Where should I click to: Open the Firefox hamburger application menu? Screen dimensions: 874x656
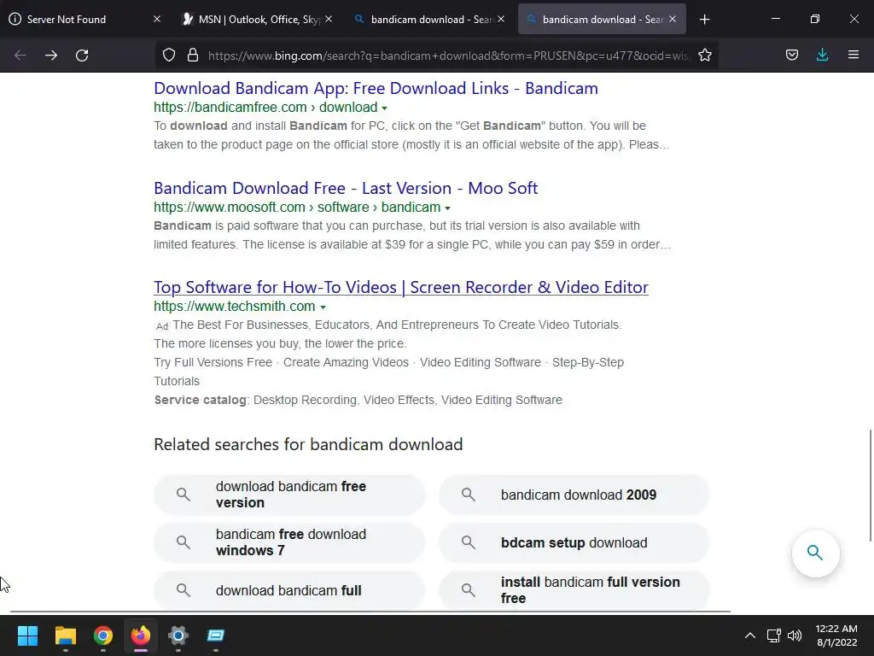pyautogui.click(x=854, y=56)
